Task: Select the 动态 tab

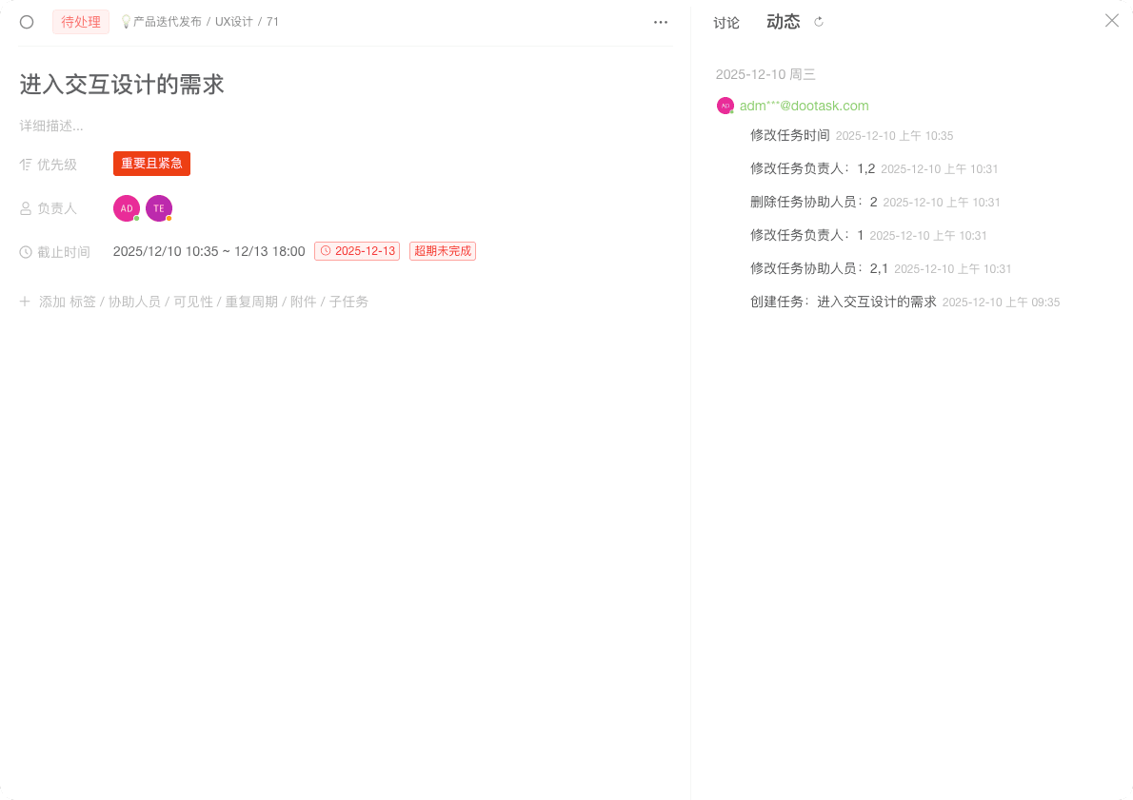Action: tap(784, 21)
